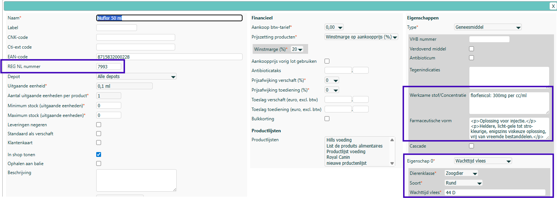The height and width of the screenshot is (198, 557).
Task: Select nieuwe prductenlijst in Productlijsten
Action: pos(346,163)
